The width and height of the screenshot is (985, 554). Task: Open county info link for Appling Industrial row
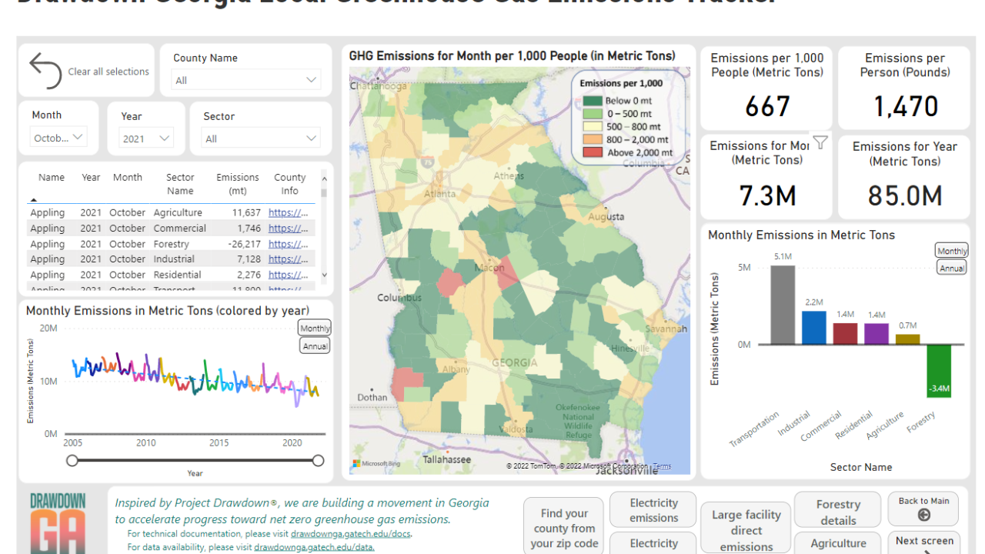click(289, 259)
